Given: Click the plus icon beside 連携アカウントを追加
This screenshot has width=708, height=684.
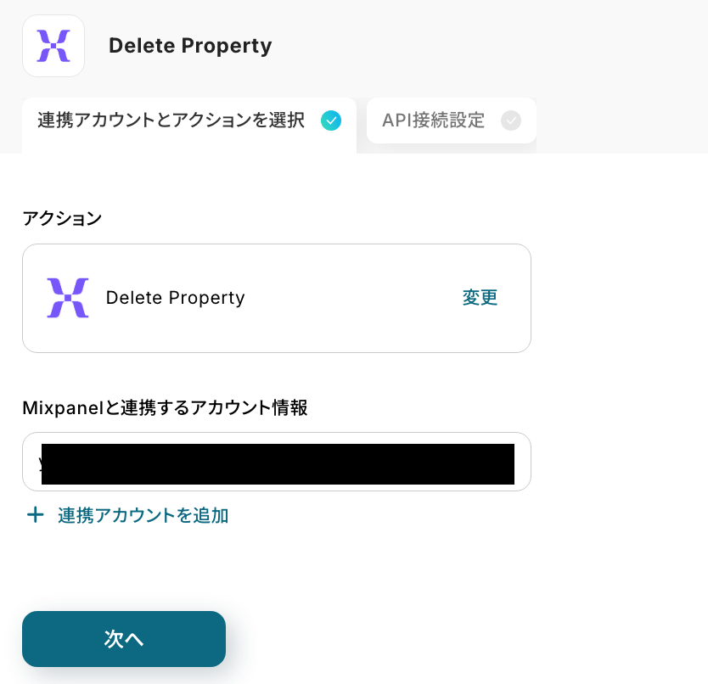Looking at the screenshot, I should click(x=35, y=515).
